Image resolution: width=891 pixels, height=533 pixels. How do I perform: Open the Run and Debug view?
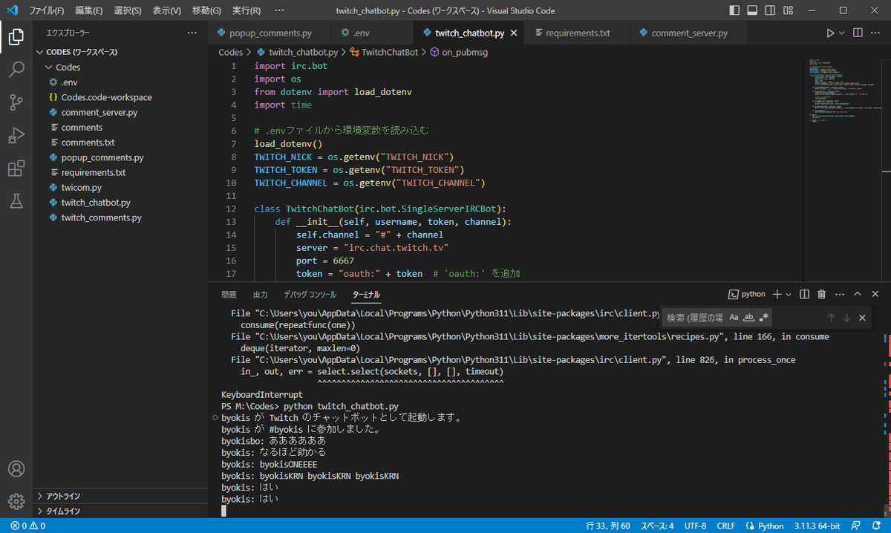[16, 136]
